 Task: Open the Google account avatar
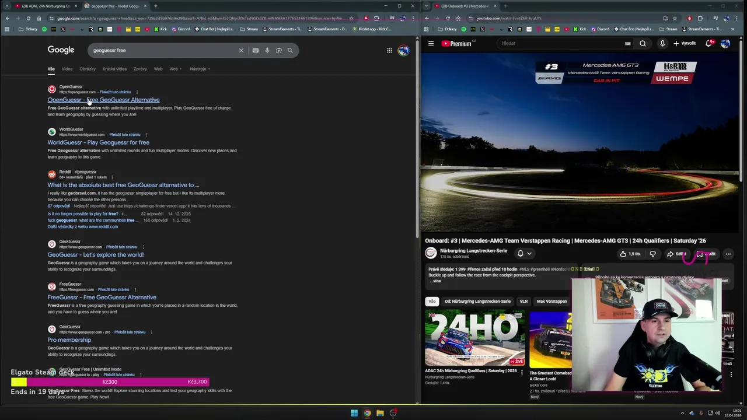click(x=403, y=50)
